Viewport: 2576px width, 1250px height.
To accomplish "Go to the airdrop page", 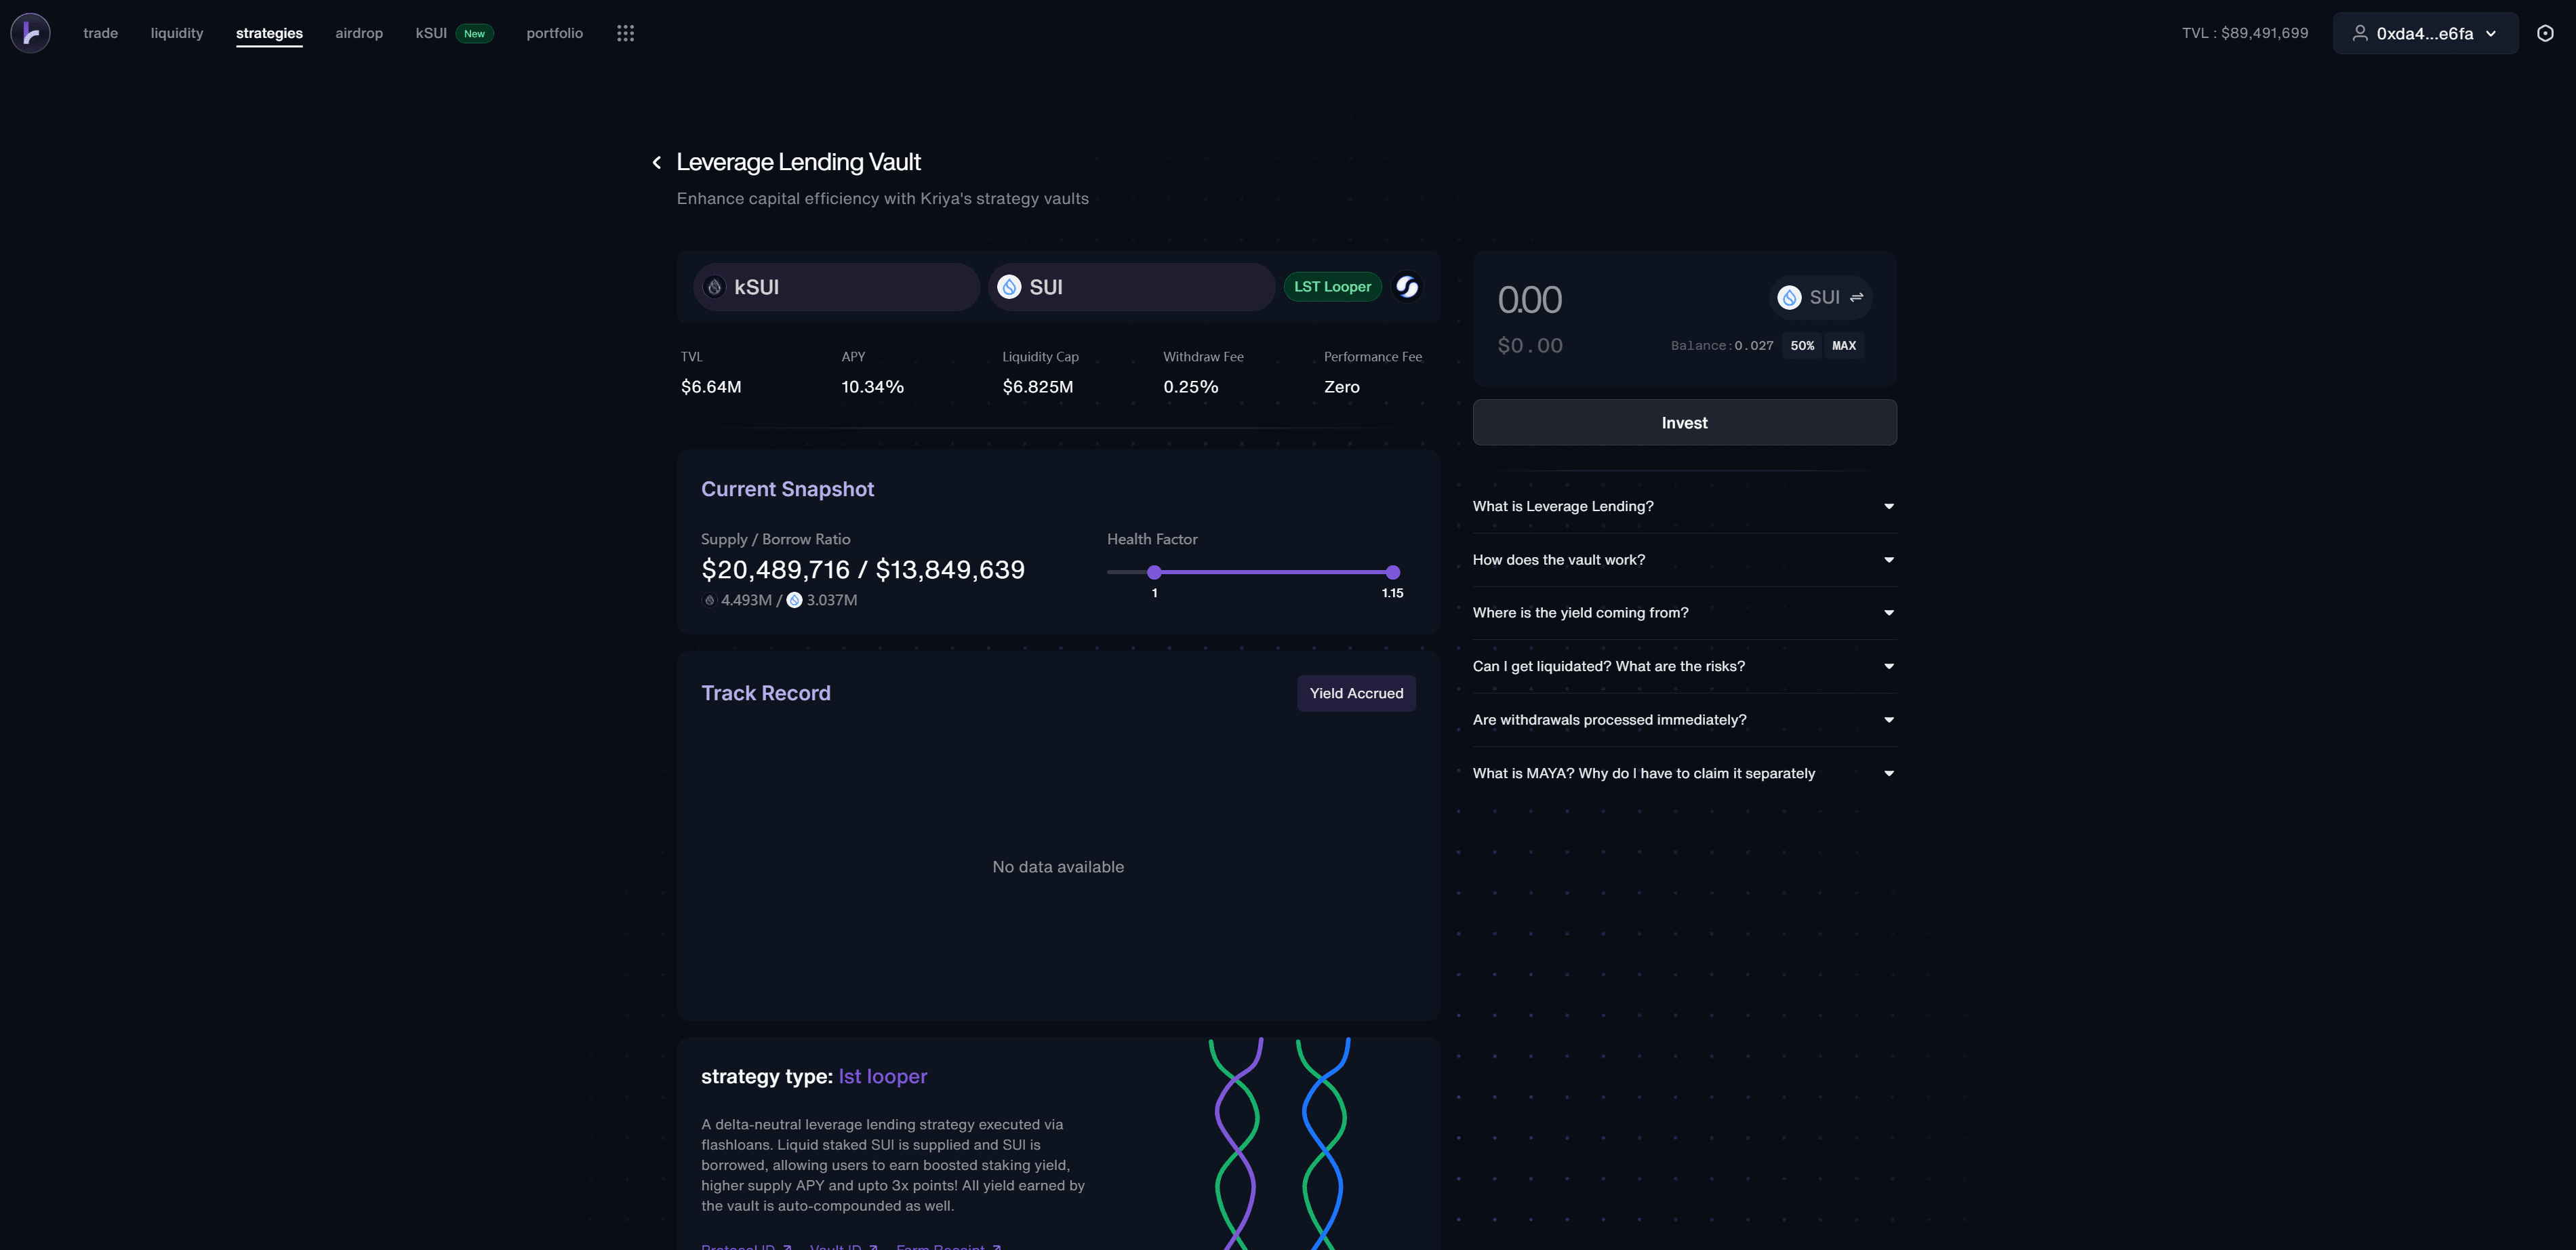I will click(359, 33).
